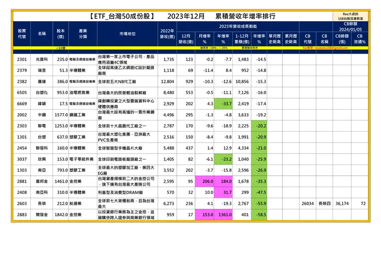Click company name 光寶科
The height and width of the screenshot is (269, 381).
(x=42, y=59)
